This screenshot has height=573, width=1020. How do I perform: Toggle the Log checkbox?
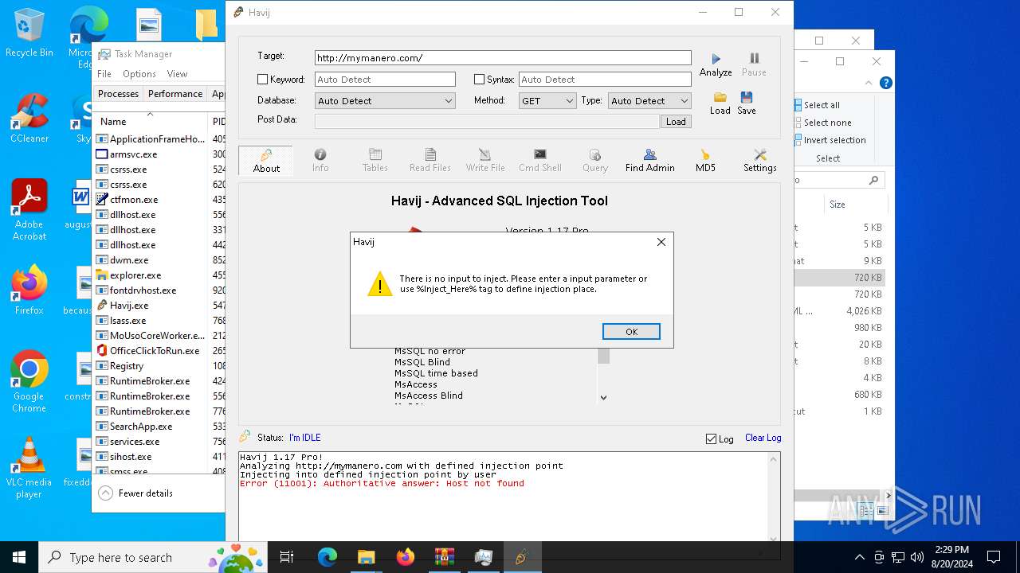[711, 439]
